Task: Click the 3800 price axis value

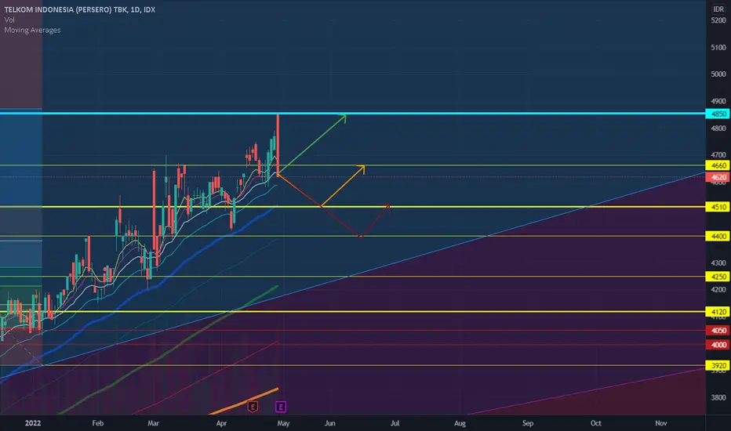Action: 718,397
